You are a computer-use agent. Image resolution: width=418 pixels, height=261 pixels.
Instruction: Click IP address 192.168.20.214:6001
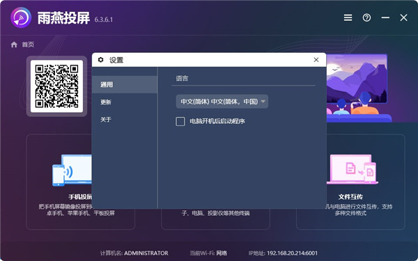292,253
